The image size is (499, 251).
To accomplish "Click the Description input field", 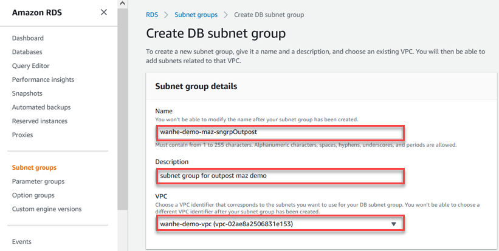I will pyautogui.click(x=279, y=176).
